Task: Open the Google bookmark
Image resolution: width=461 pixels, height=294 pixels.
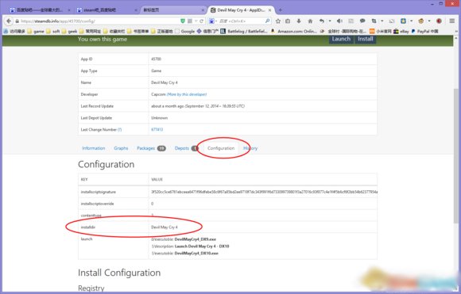Action: tap(184, 31)
